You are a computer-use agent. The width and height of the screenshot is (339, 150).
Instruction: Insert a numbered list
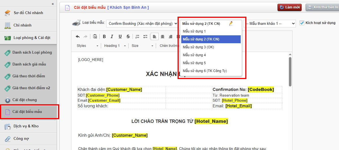tap(137, 36)
